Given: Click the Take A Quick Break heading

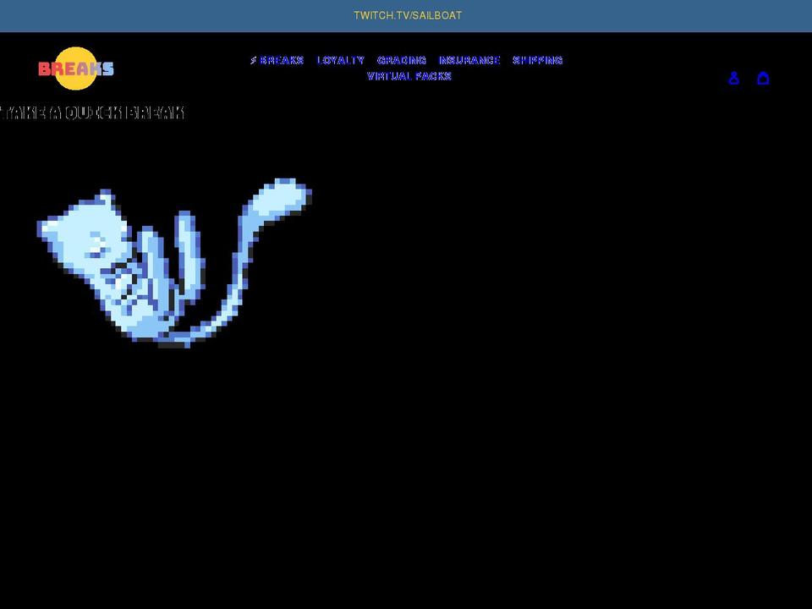Looking at the screenshot, I should (92, 112).
